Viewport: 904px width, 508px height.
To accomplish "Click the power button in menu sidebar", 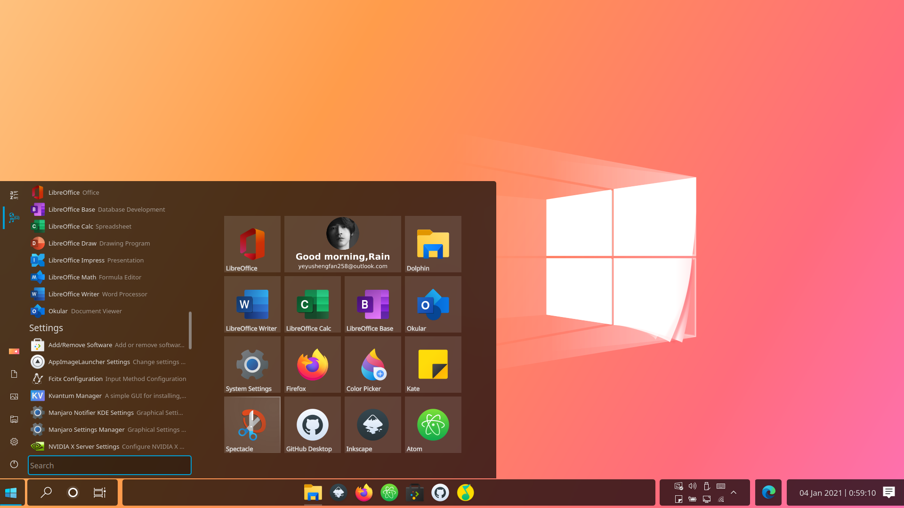I will [x=14, y=464].
